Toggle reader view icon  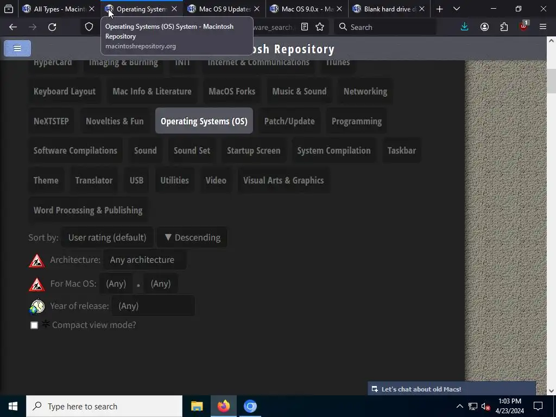pos(304,27)
